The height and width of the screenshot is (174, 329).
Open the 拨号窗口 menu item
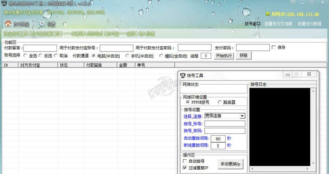coord(253,24)
